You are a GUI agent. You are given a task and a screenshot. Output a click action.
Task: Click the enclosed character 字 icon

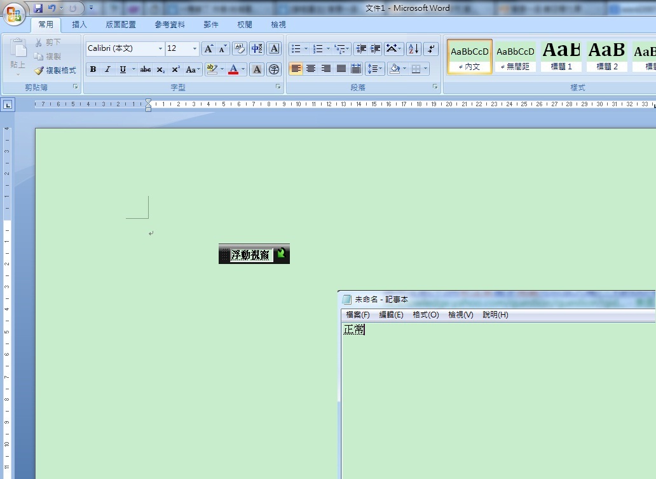(x=274, y=69)
